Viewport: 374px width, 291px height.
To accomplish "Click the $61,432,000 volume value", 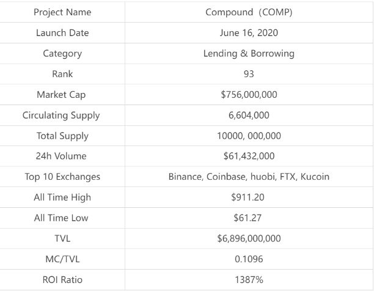I will pyautogui.click(x=249, y=156).
